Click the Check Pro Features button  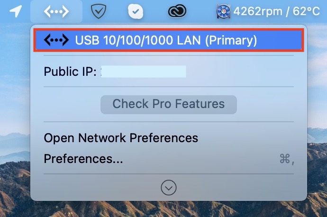[169, 105]
